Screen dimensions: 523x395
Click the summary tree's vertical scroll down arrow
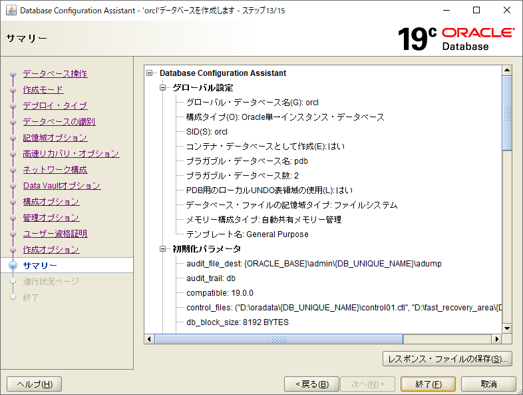coord(507,328)
